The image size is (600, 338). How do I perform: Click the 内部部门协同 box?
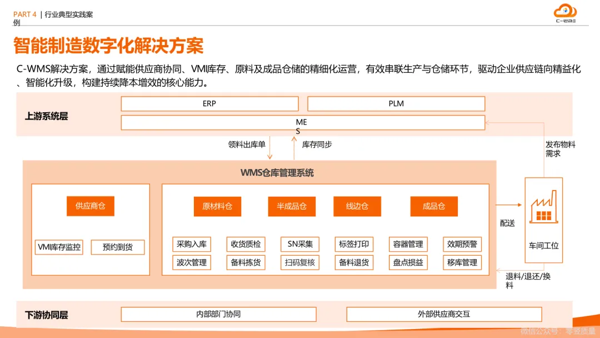point(218,314)
